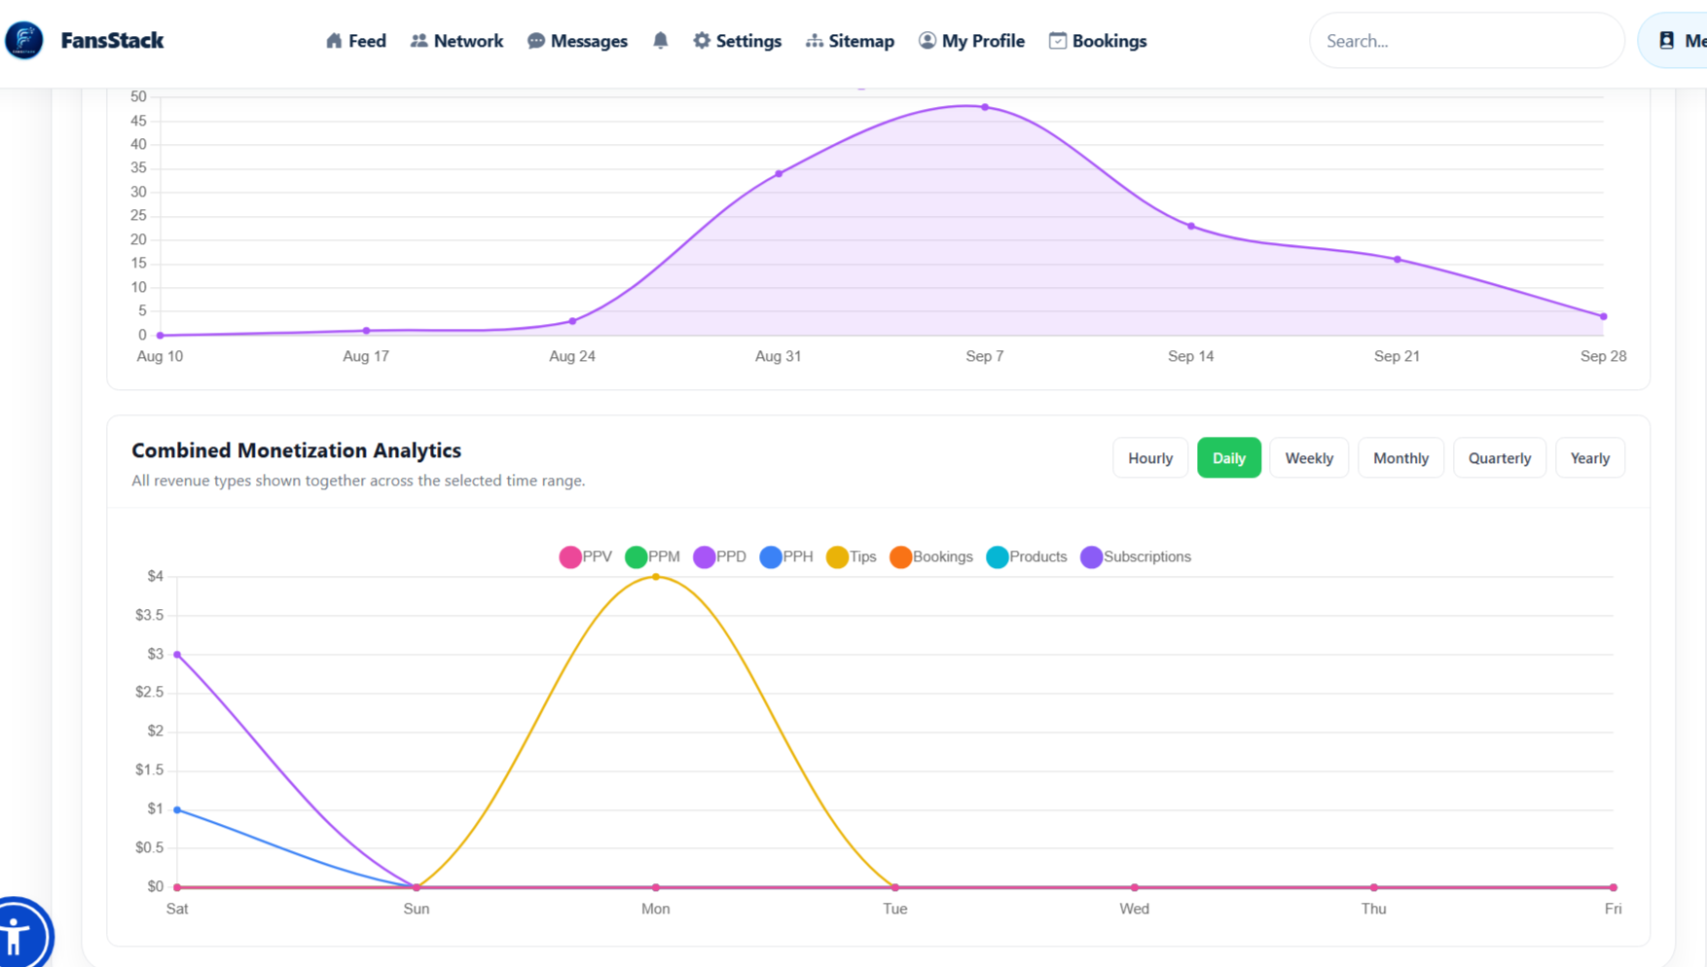Switch analytics range to Weekly

click(x=1309, y=458)
